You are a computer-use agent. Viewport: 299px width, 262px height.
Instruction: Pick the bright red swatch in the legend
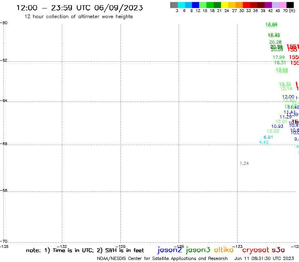(x=246, y=5)
